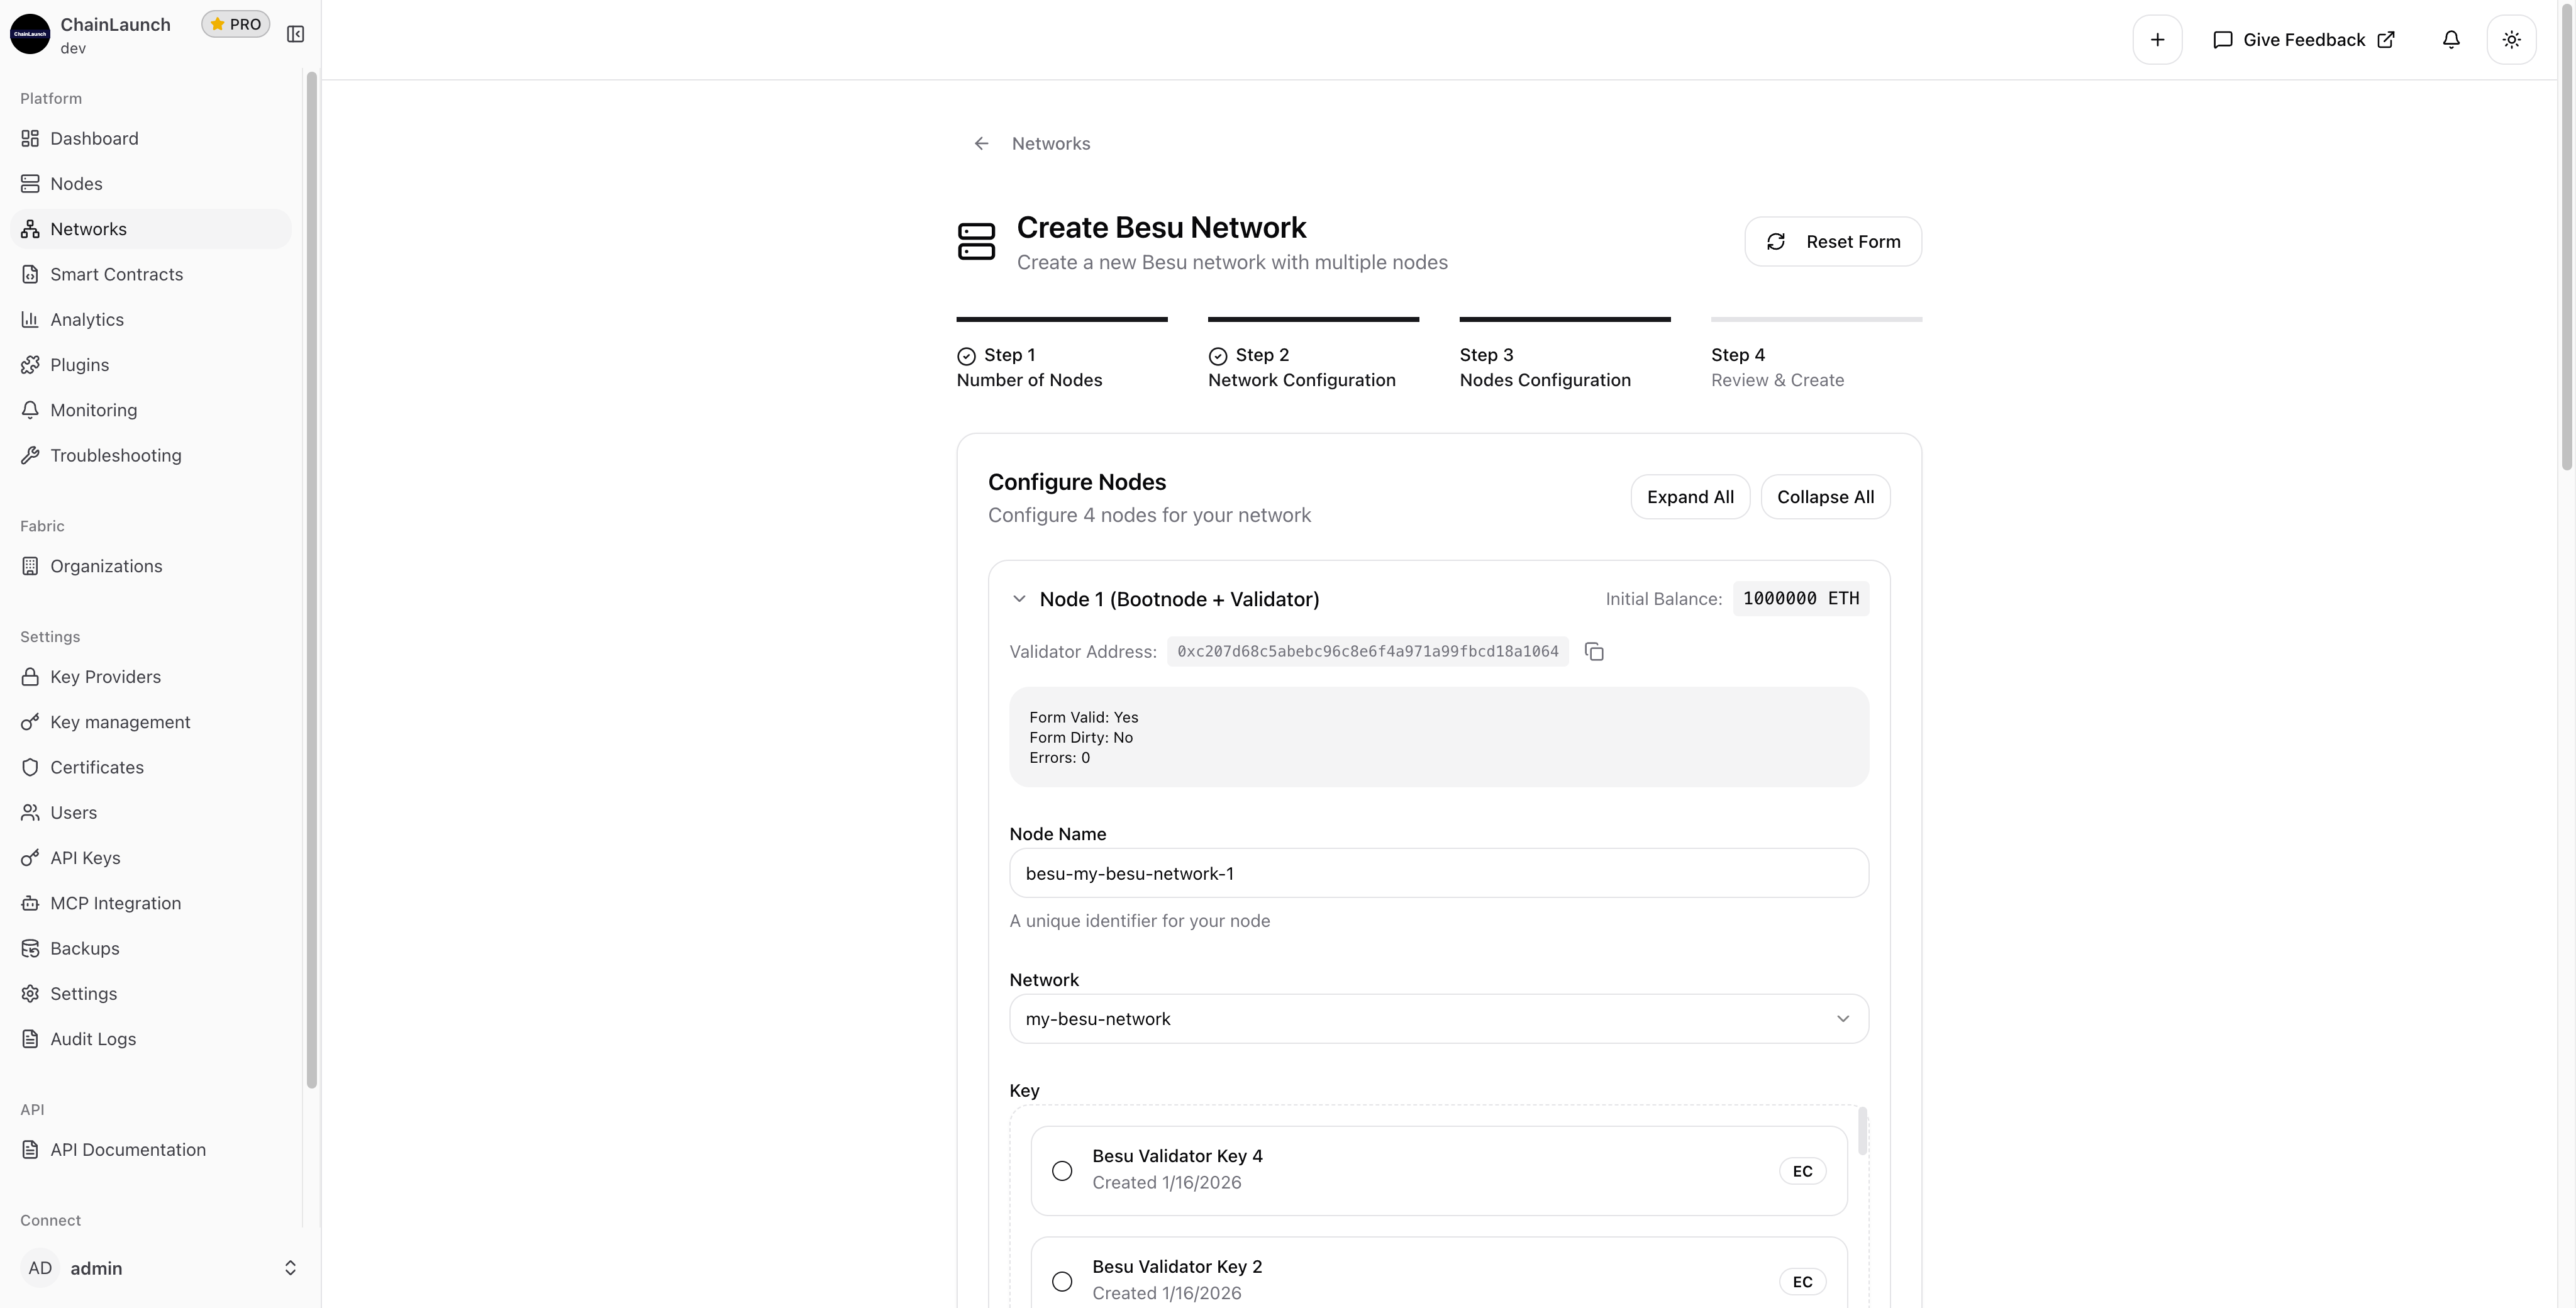Open the Monitoring section
The height and width of the screenshot is (1308, 2576).
(93, 410)
